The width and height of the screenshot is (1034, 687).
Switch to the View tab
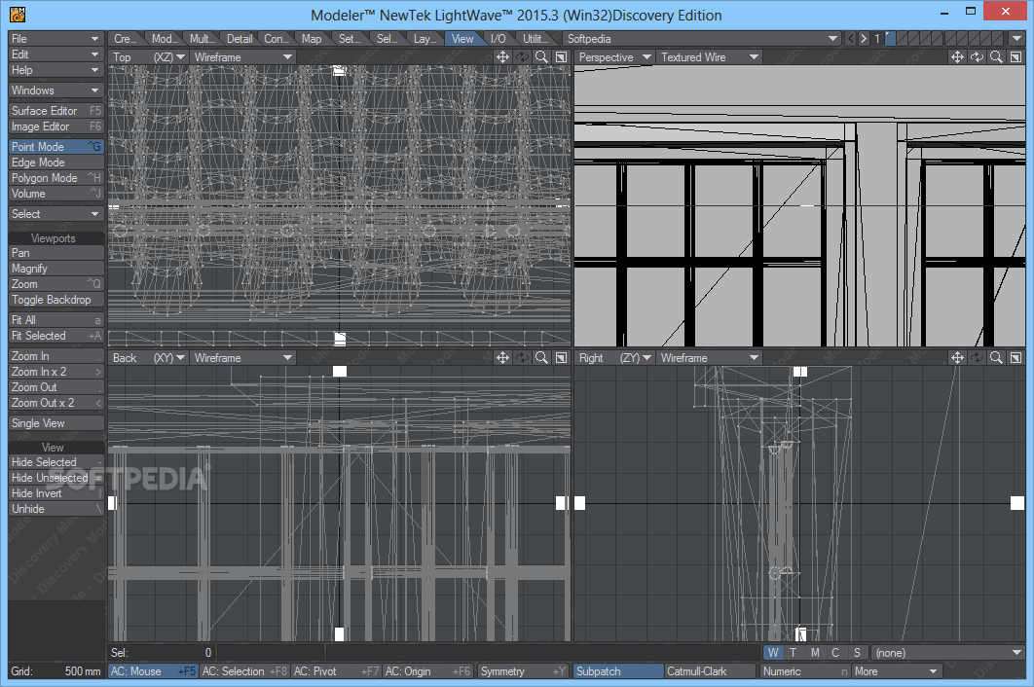click(462, 39)
